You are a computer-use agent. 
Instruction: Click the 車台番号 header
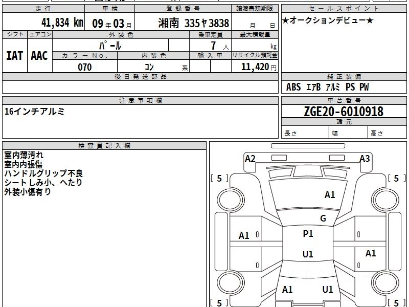coord(344,100)
